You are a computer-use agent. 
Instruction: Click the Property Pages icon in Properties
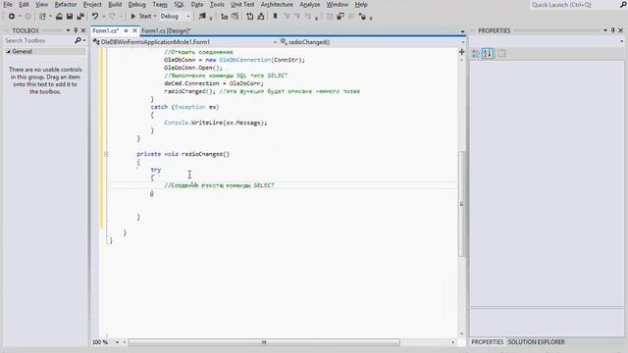[x=501, y=53]
